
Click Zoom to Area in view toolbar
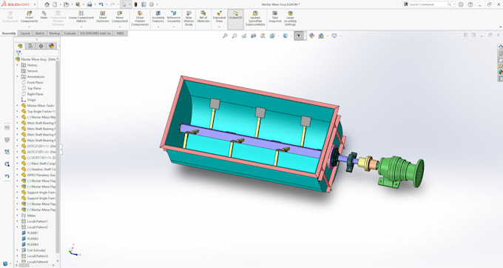[x=234, y=36]
